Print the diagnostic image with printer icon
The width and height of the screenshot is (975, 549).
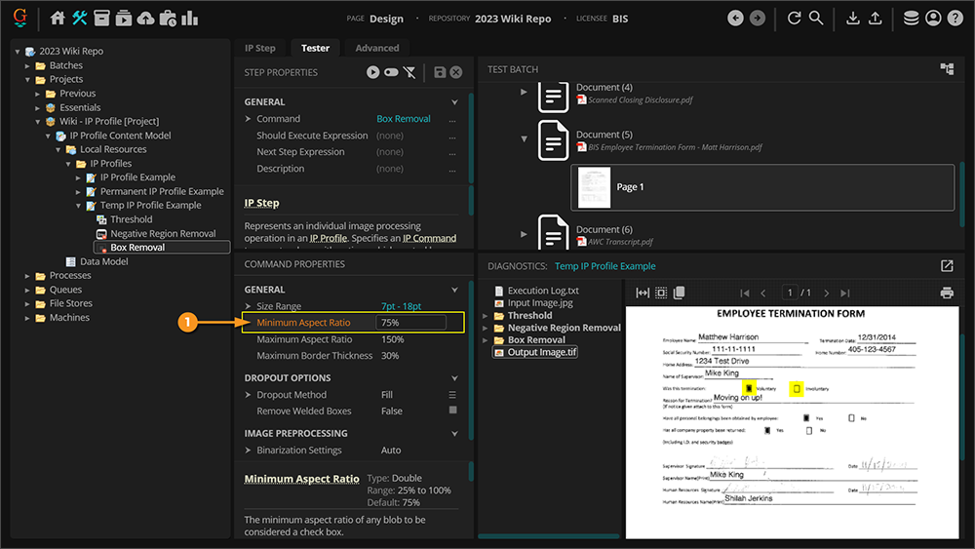click(x=946, y=293)
